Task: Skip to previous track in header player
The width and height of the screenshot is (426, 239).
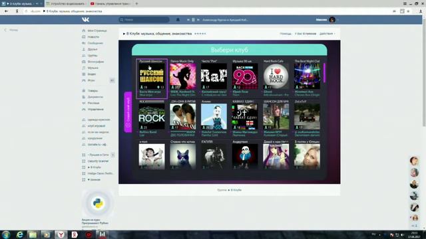Action: [188, 20]
